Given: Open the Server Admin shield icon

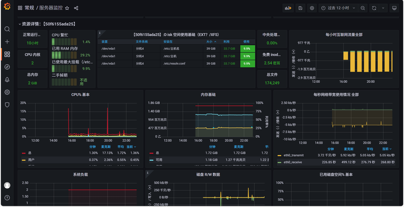Looking at the screenshot, I should (7, 105).
